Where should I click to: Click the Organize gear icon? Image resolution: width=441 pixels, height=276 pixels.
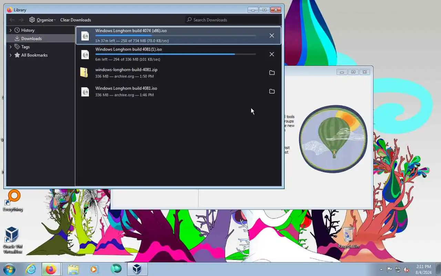click(x=32, y=20)
